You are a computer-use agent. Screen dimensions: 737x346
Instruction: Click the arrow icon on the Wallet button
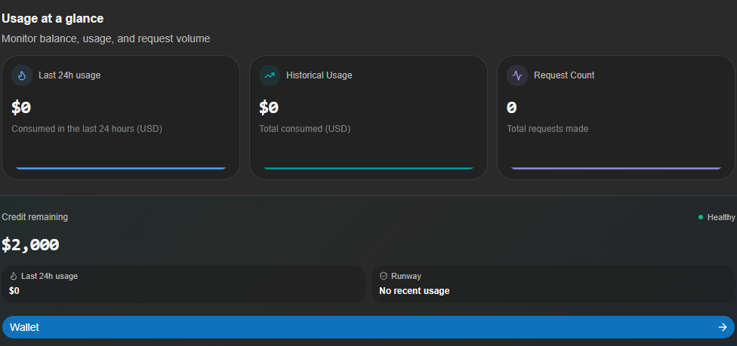point(723,327)
